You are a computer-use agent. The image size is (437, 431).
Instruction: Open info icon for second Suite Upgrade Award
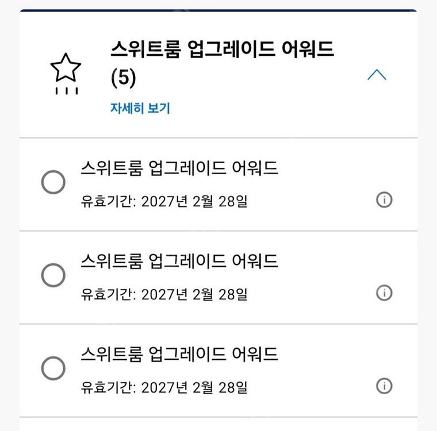pos(384,293)
